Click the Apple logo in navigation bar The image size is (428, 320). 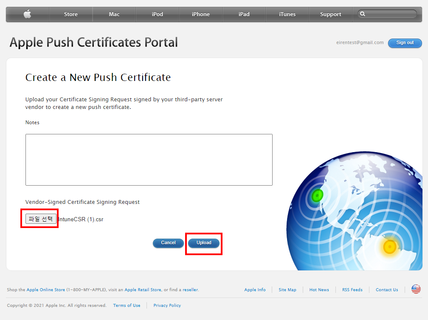[27, 14]
